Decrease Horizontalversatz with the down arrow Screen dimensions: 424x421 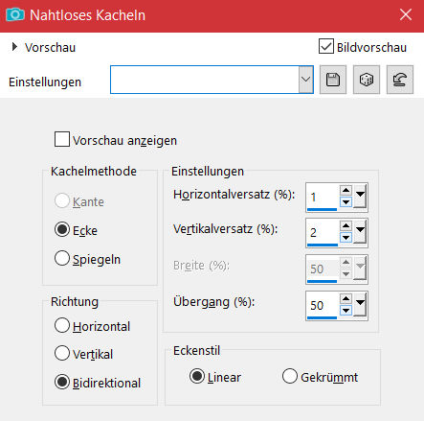tap(346, 202)
